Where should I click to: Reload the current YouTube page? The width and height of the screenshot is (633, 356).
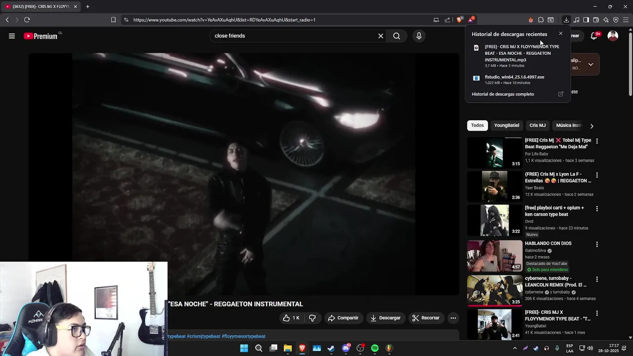[27, 20]
